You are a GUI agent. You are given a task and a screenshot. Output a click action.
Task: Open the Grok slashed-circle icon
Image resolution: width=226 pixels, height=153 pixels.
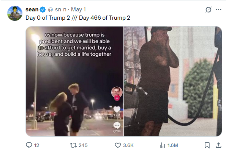click(209, 9)
